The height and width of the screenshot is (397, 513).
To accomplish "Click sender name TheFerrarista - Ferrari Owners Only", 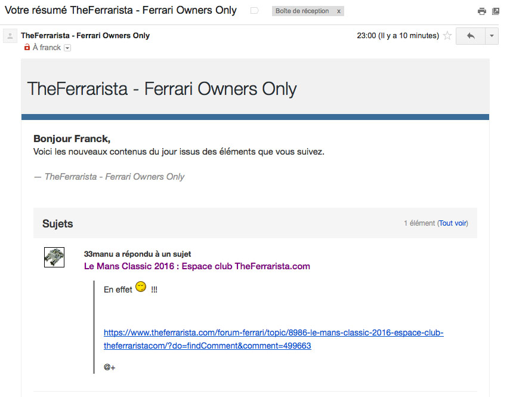I will coord(85,35).
